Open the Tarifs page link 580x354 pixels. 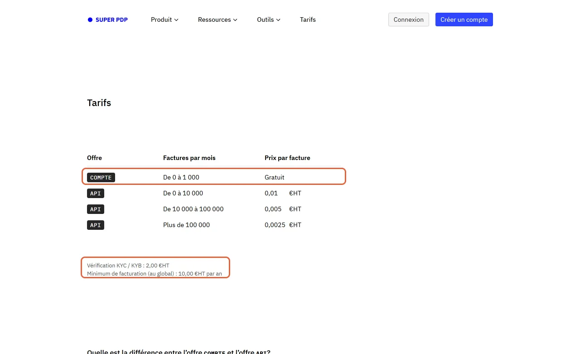308,19
